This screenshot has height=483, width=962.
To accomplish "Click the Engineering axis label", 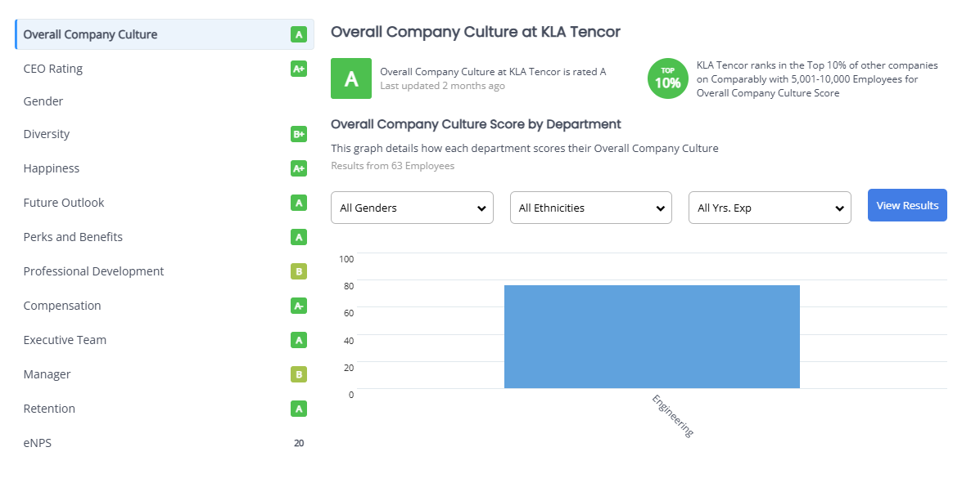I will [672, 416].
